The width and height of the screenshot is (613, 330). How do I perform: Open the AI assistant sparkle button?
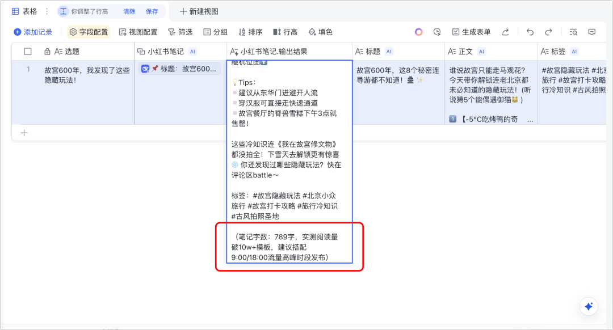pos(589,306)
